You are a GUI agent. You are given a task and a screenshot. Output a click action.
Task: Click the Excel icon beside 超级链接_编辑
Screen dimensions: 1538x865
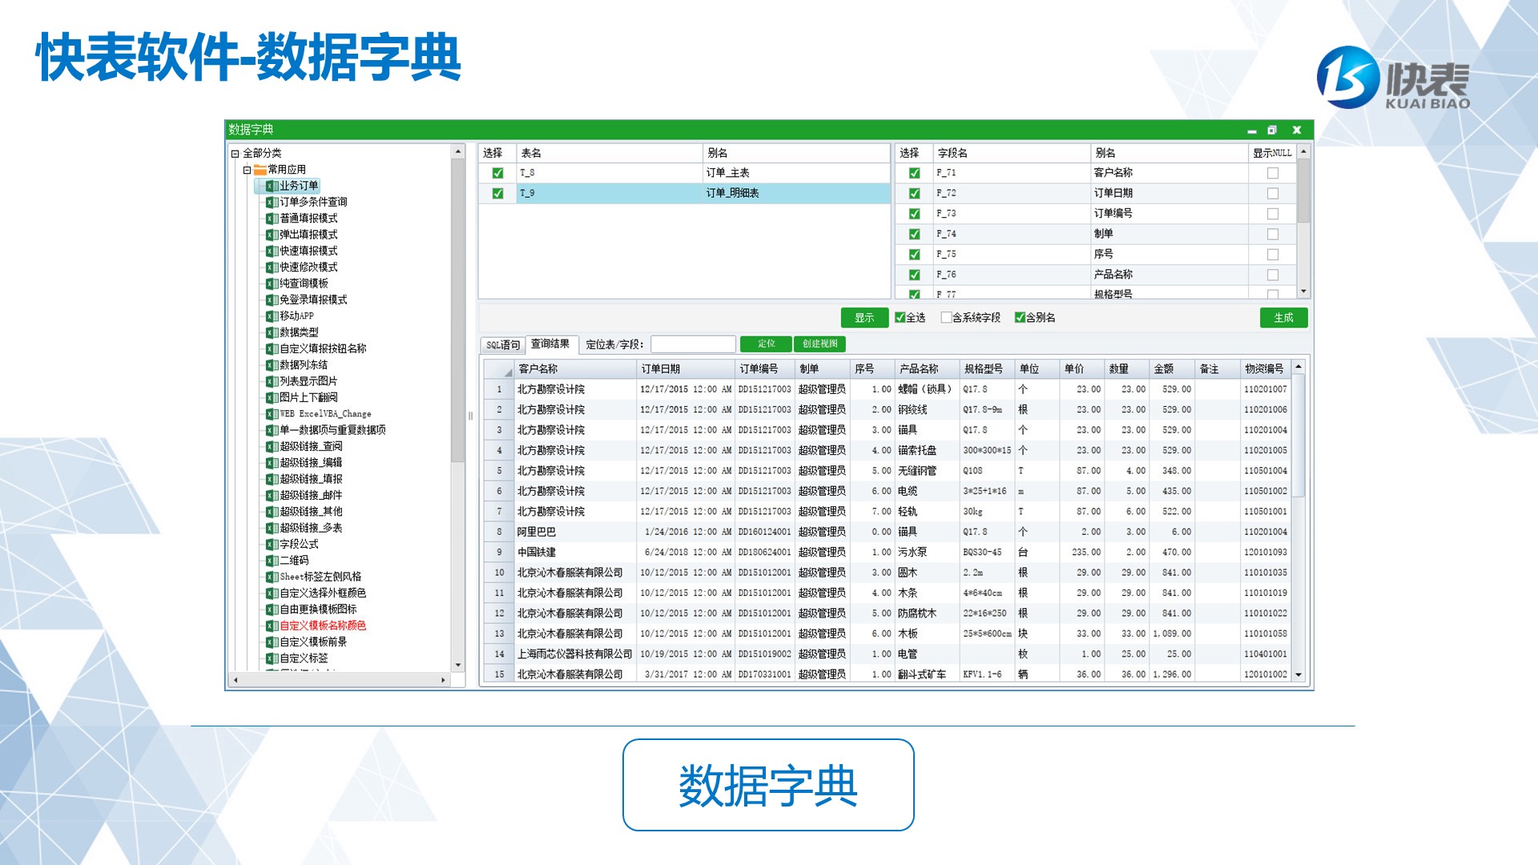(x=272, y=463)
